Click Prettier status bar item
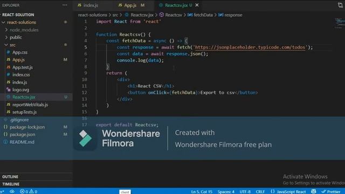Image resolution: width=345 pixels, height=194 pixels. tap(331, 192)
